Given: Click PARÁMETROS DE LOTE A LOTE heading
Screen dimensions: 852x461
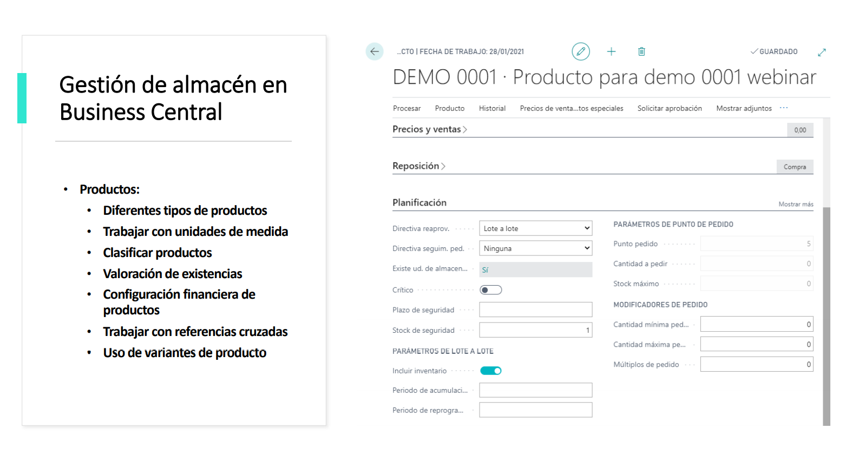Looking at the screenshot, I should tap(443, 351).
